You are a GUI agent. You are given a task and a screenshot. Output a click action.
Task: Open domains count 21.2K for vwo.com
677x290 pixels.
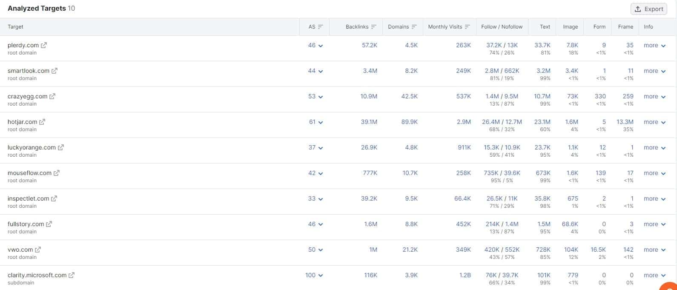(x=410, y=250)
